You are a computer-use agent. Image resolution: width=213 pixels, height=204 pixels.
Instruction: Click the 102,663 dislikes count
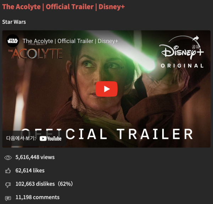pyautogui.click(x=44, y=184)
